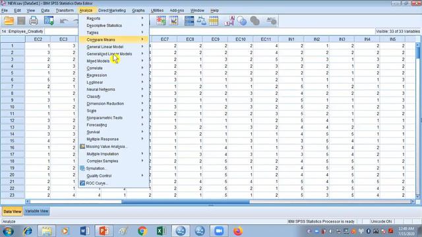Image resolution: width=422 pixels, height=237 pixels.
Task: Click the Use Variable Sets circles icon
Action: click(x=242, y=20)
